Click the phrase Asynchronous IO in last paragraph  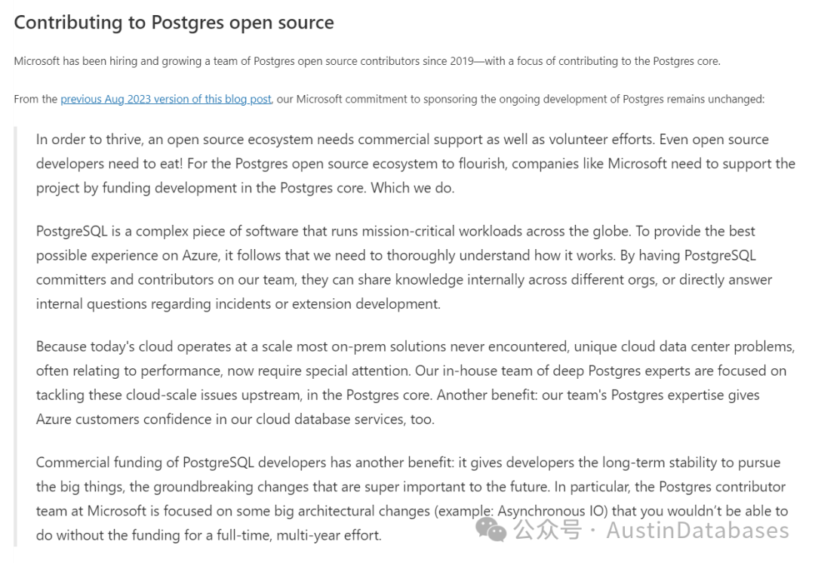(552, 511)
